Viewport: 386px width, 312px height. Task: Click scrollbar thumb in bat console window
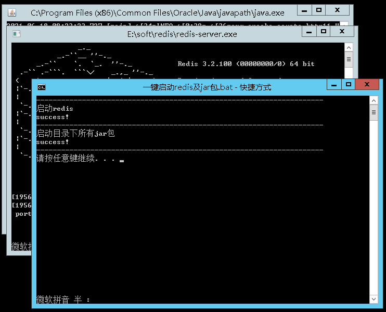click(374, 112)
